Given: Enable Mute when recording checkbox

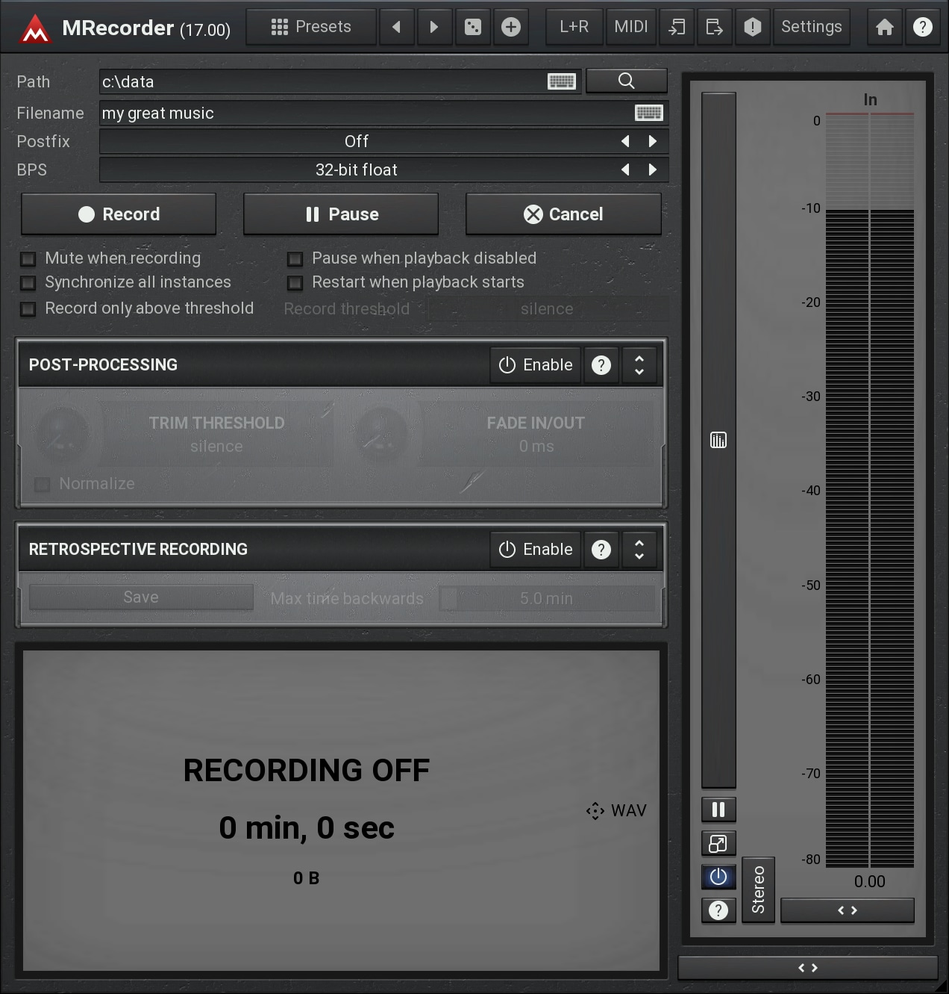Looking at the screenshot, I should (28, 259).
